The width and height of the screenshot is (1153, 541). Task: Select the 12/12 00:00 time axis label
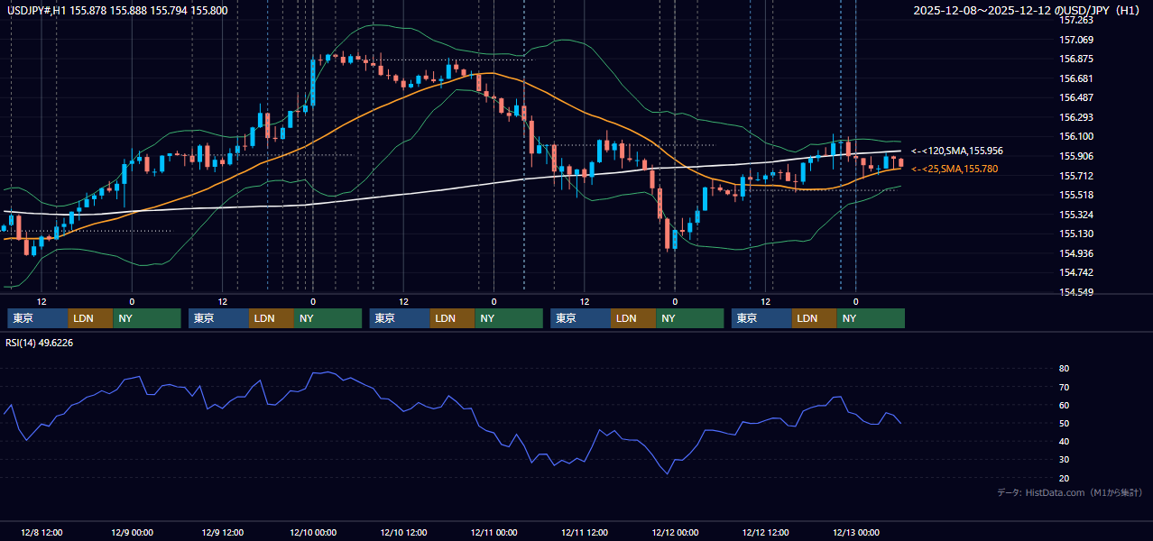[x=675, y=532]
